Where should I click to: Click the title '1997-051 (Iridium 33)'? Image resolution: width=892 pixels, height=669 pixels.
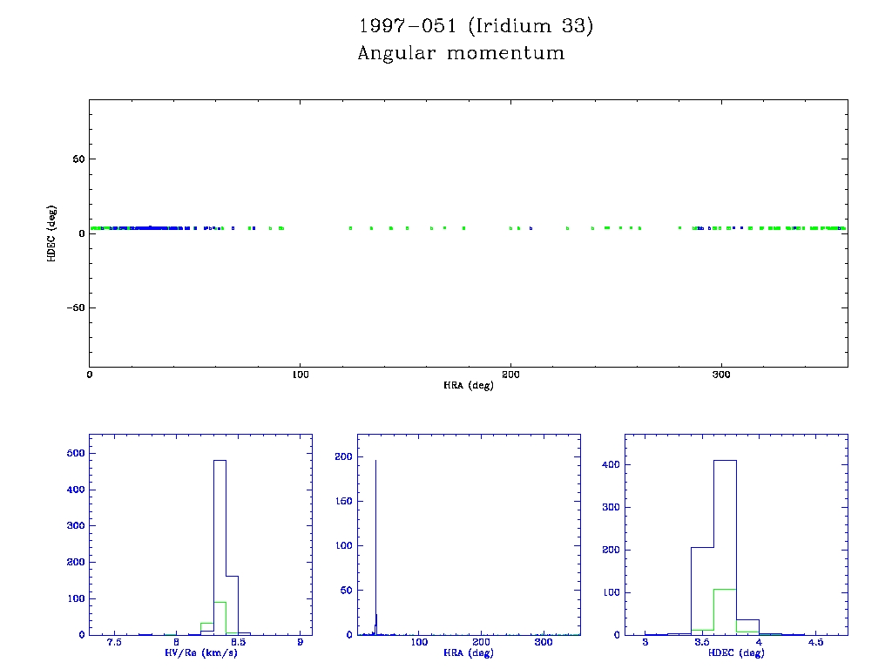(476, 26)
